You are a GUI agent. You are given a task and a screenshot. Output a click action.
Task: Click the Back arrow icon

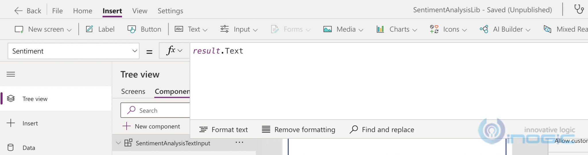[x=18, y=11]
